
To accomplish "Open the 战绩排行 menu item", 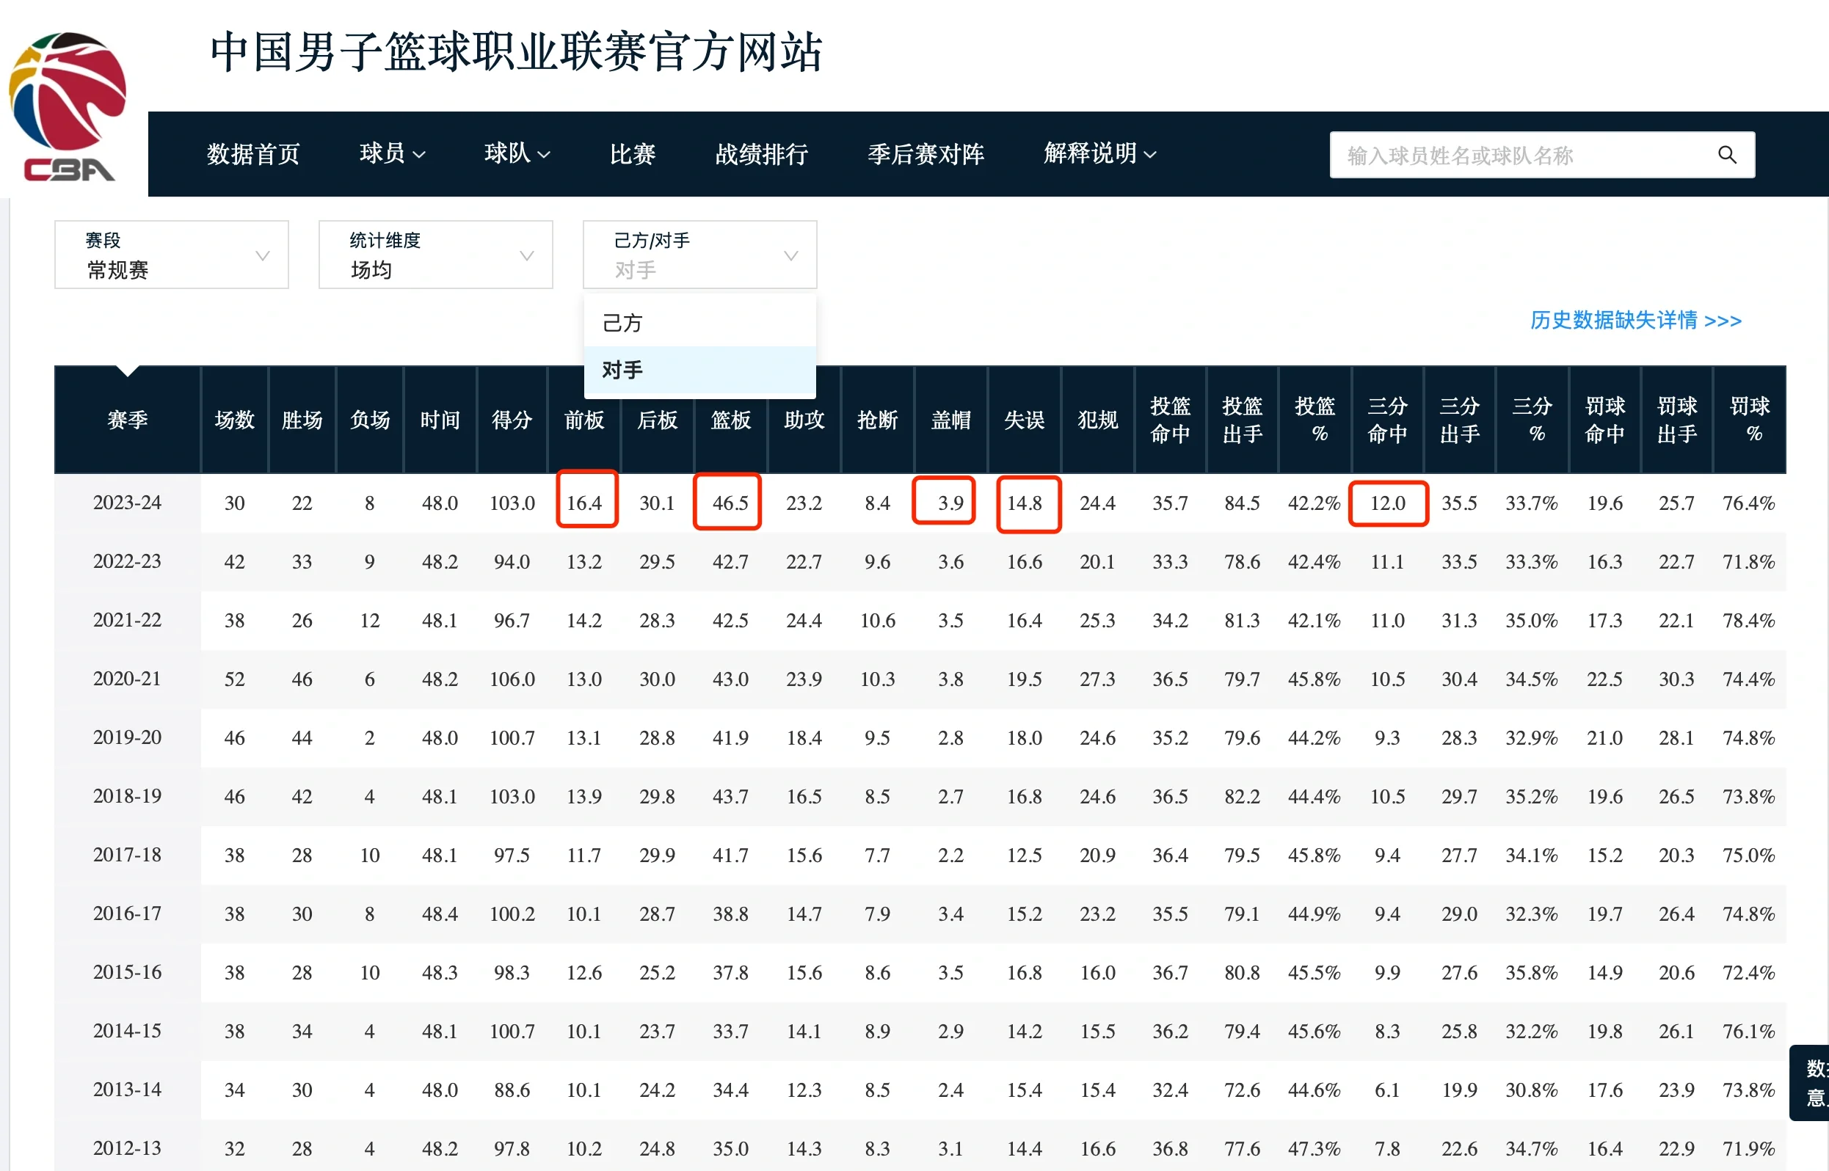I will (x=760, y=154).
